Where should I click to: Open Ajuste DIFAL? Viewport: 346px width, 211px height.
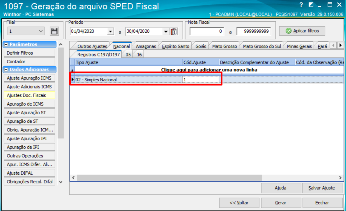[30, 173]
